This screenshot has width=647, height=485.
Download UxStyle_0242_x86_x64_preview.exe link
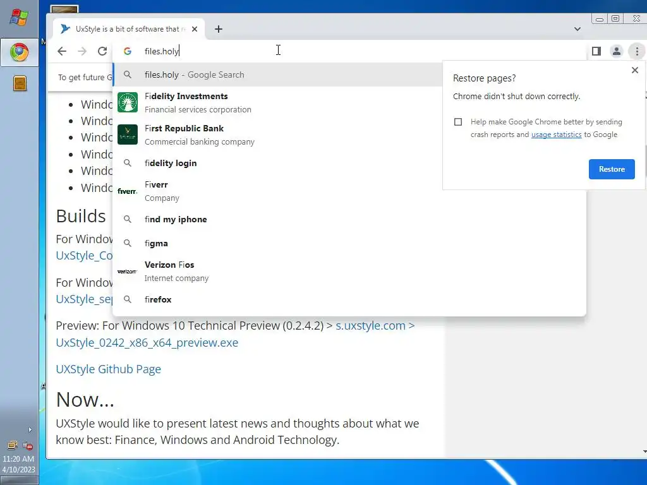(x=147, y=343)
